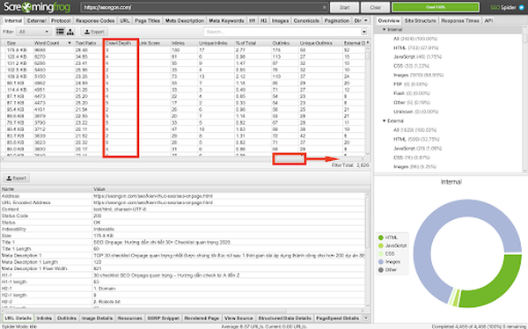This screenshot has width=528, height=329.
Task: Click the Start crawl button
Action: (x=344, y=7)
